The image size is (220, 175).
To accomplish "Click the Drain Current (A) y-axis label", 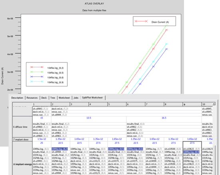I will coord(2,76).
